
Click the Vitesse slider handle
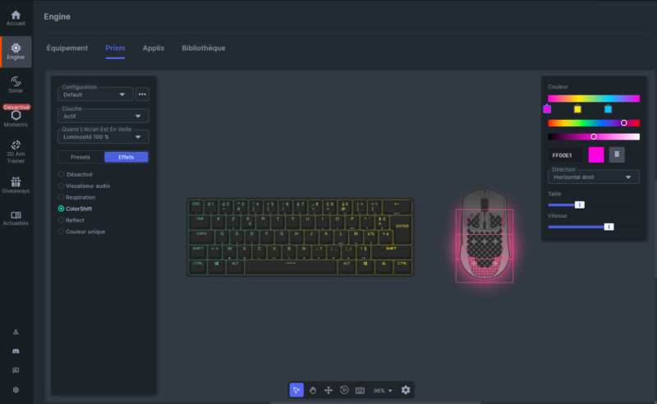609,227
